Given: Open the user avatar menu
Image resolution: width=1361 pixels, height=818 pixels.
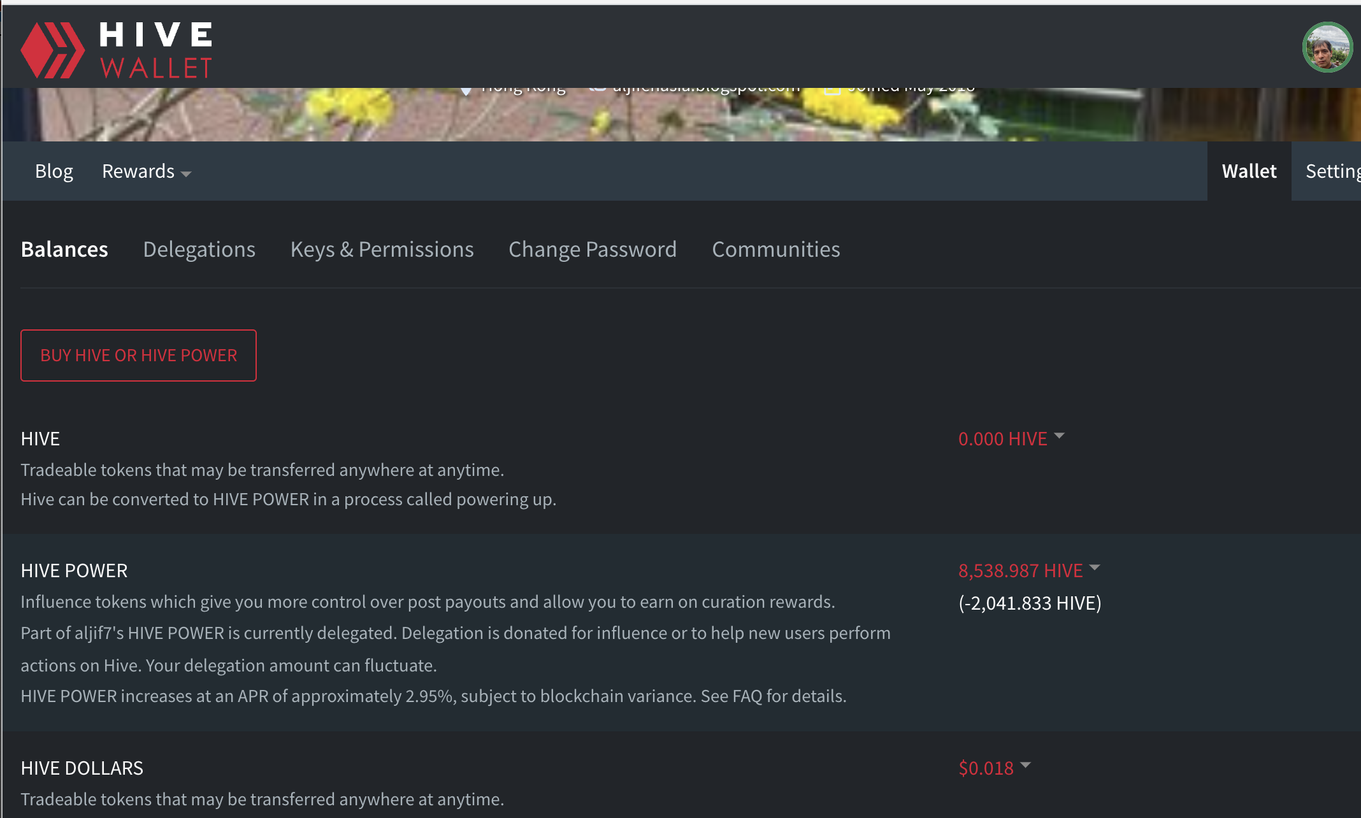Looking at the screenshot, I should coord(1327,47).
